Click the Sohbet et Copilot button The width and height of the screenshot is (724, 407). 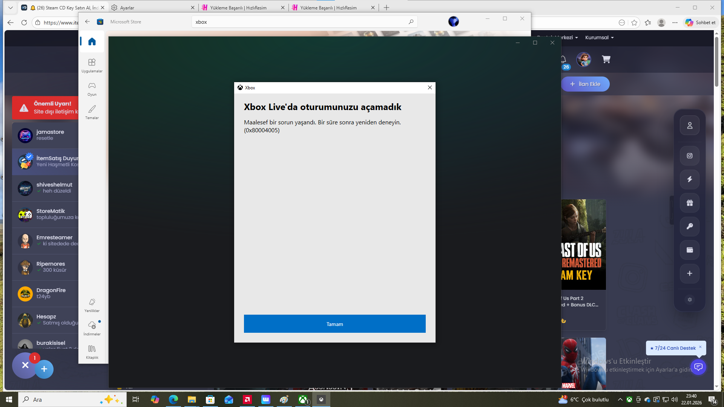pos(701,23)
